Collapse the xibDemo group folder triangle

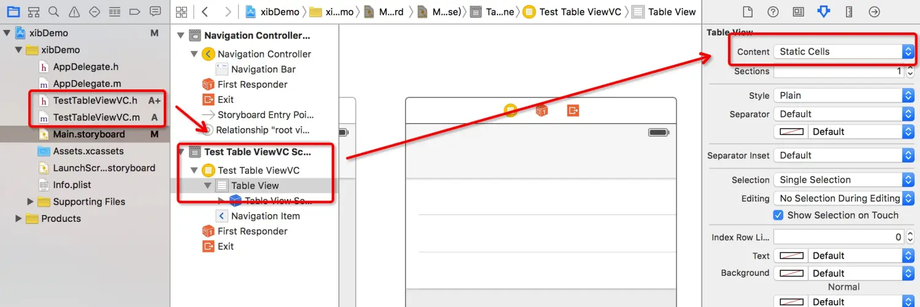[x=18, y=50]
